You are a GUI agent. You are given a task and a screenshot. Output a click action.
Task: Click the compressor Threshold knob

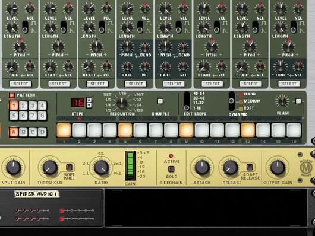point(50,167)
